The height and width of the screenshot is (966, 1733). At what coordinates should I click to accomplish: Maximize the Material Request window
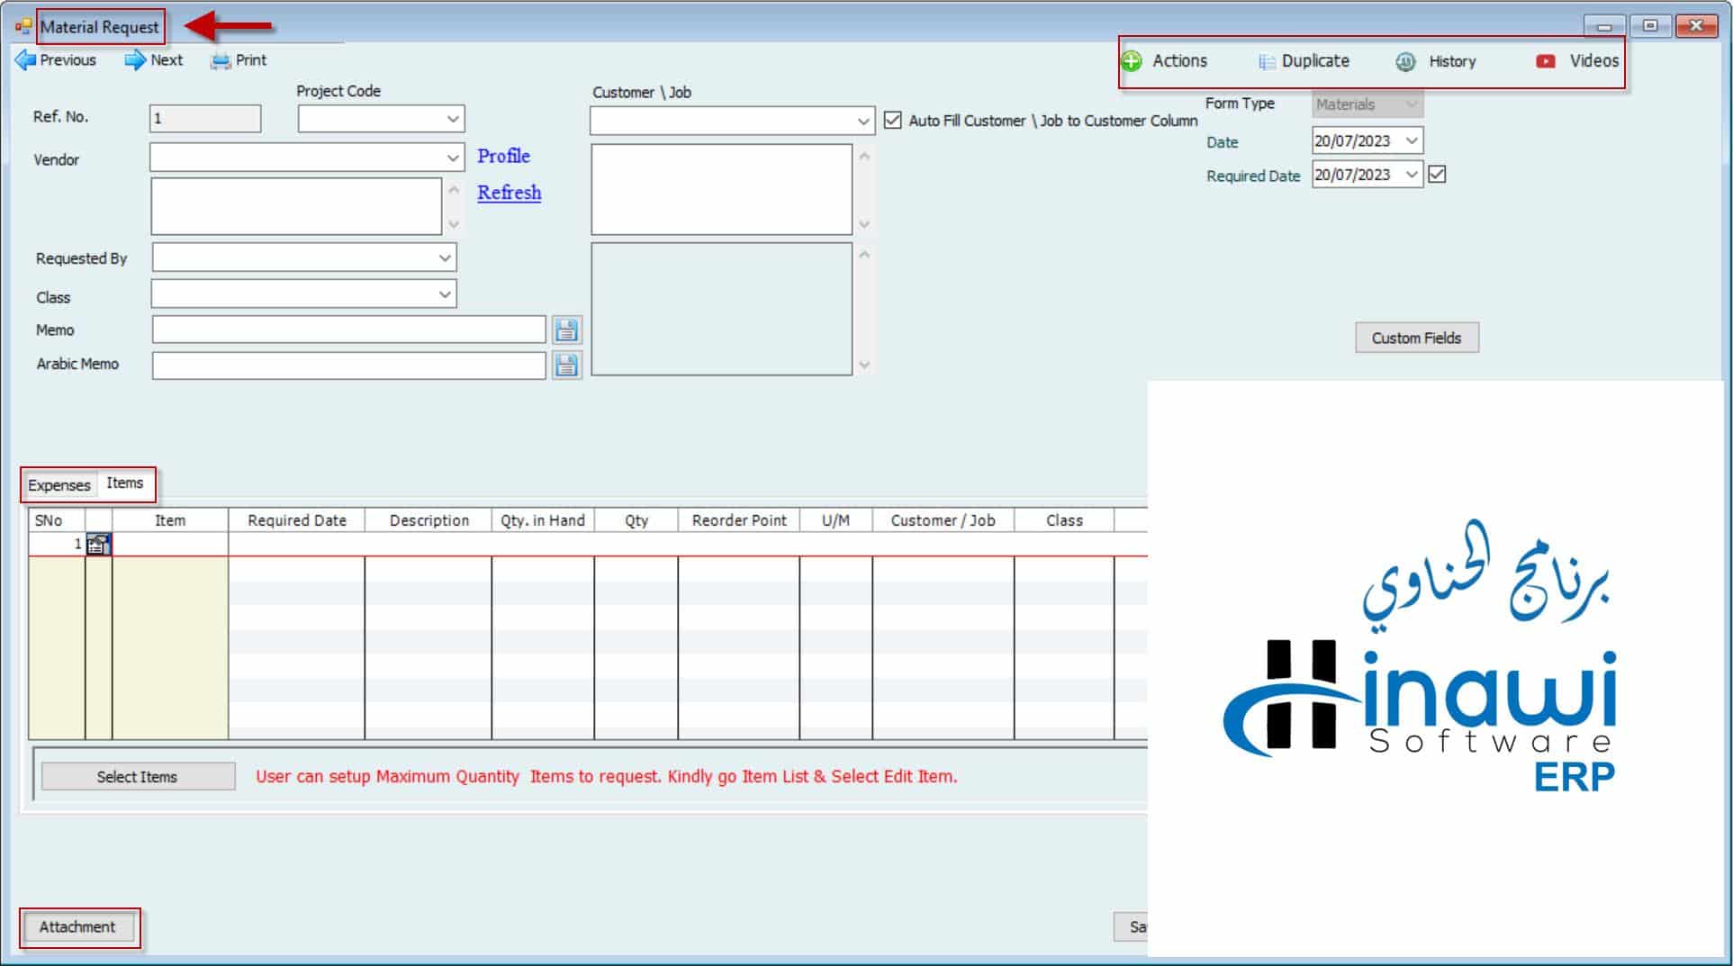tap(1650, 26)
